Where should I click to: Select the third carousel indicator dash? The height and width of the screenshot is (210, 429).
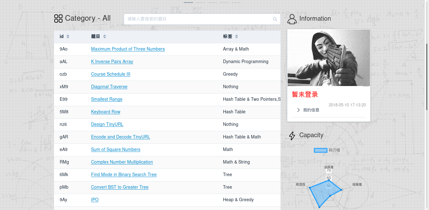[212, 3]
